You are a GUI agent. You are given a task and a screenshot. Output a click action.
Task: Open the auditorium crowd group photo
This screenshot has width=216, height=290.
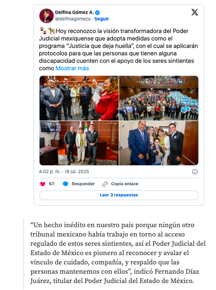(159, 98)
